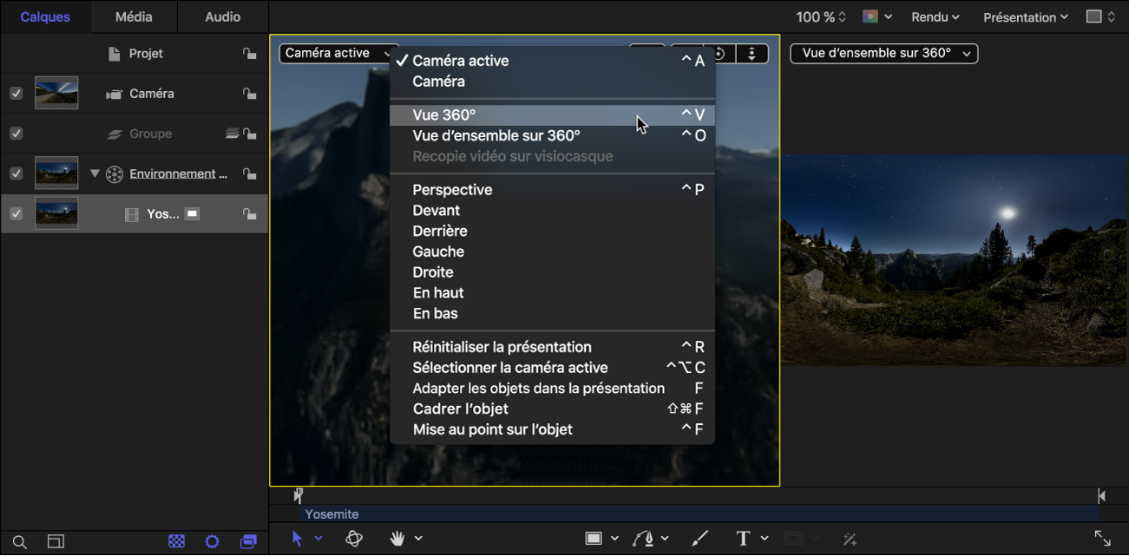The height and width of the screenshot is (556, 1129).
Task: Open the Vue d'ensemble sur 360° popup
Action: click(883, 53)
